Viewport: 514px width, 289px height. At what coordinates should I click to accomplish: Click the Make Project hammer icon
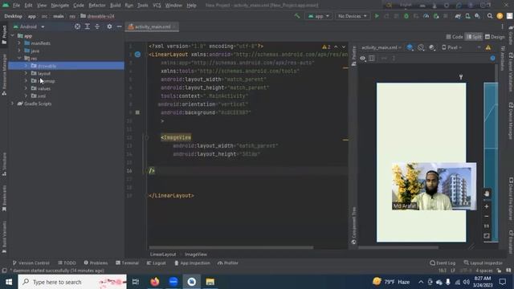coord(297,16)
